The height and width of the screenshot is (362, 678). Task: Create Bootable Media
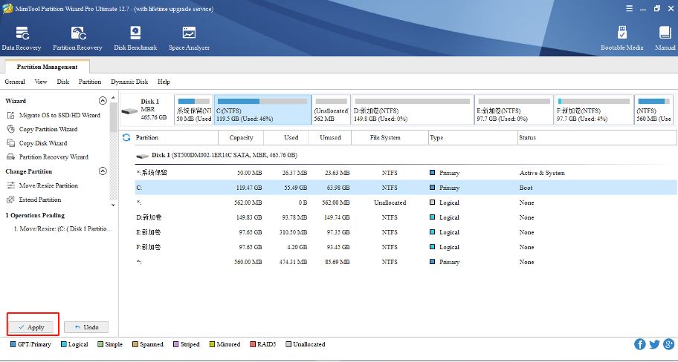(x=621, y=39)
